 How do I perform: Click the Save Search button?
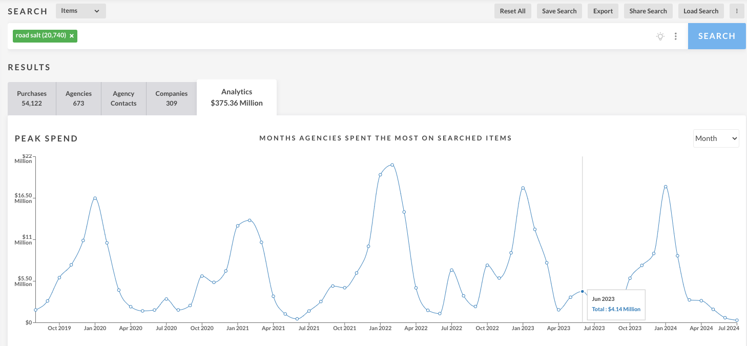click(x=559, y=11)
